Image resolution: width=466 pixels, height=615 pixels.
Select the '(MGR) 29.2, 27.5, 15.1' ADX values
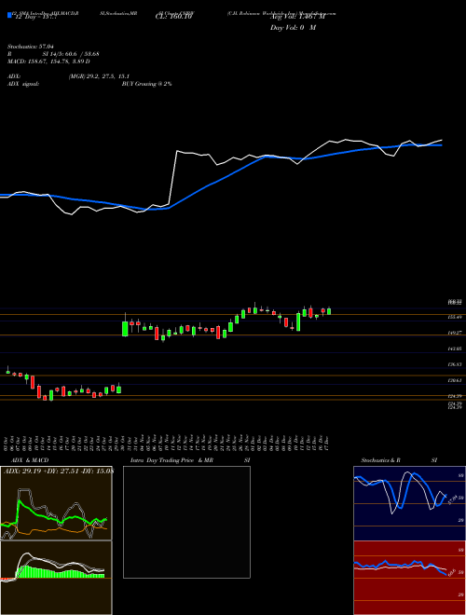click(x=99, y=76)
